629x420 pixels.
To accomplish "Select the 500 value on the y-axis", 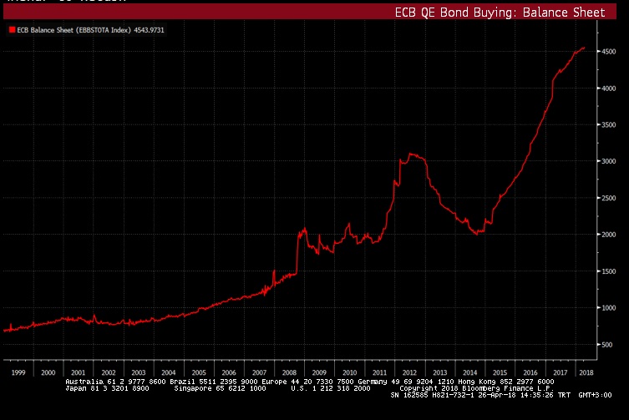I will pos(606,345).
